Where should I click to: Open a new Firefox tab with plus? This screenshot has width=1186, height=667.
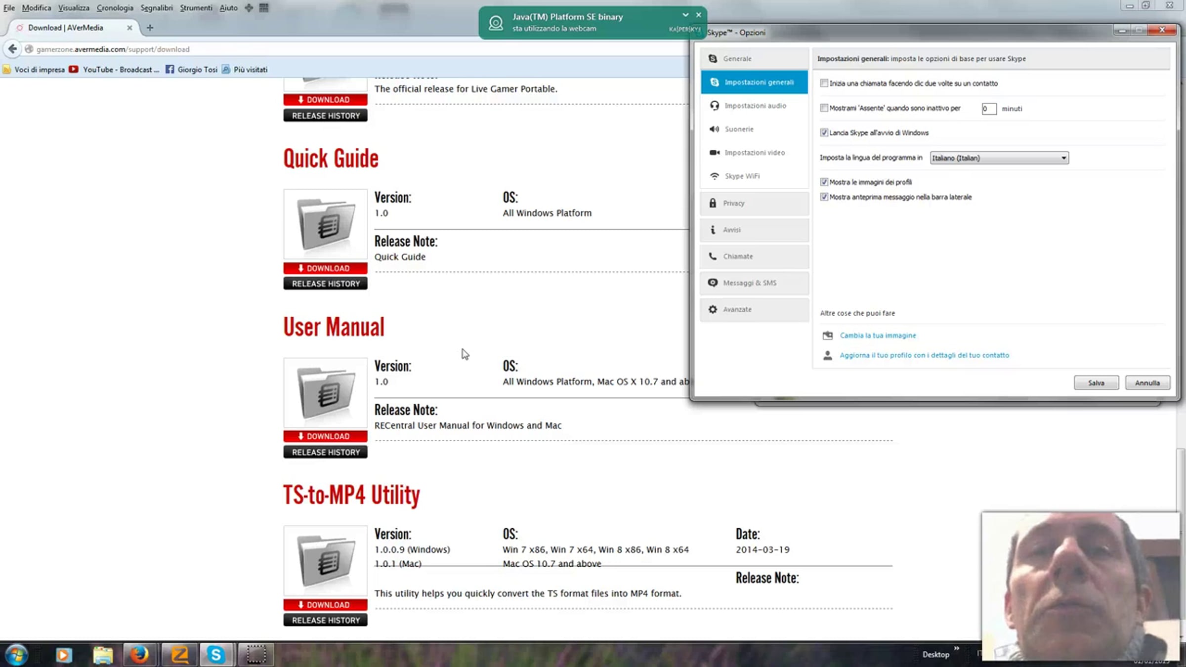coord(150,28)
